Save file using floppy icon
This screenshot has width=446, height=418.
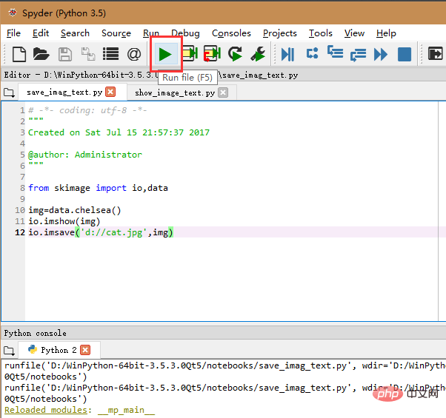[65, 54]
